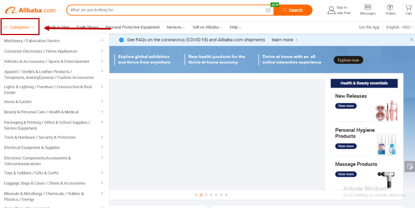Select last carousel slide dot
This screenshot has width=415, height=208.
(x=226, y=195)
